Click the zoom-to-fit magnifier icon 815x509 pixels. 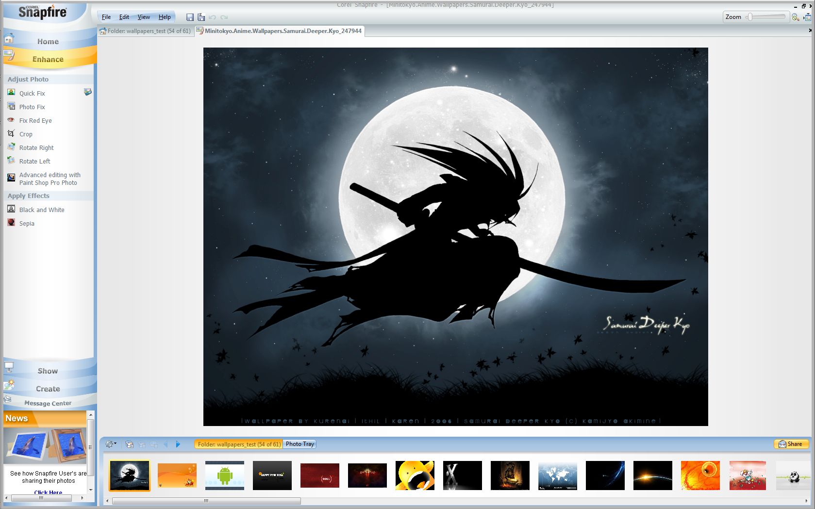tap(795, 17)
